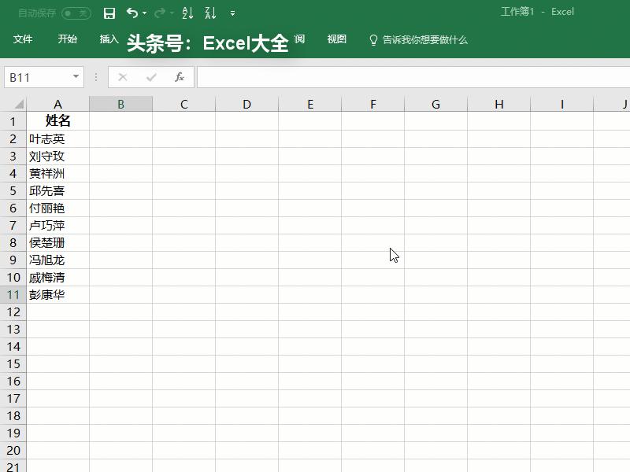Click the Cancel (X) icon in the formula bar

(122, 77)
